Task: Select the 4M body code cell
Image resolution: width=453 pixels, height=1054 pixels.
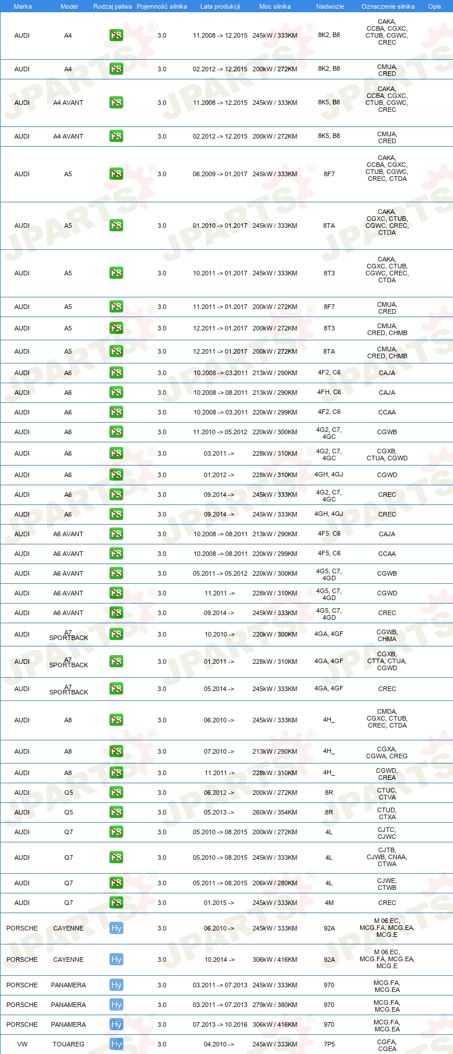Action: point(329,903)
